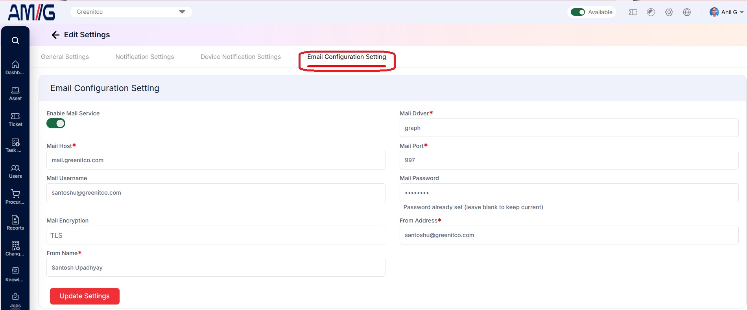
Task: Click the Mail Port field
Action: click(569, 160)
